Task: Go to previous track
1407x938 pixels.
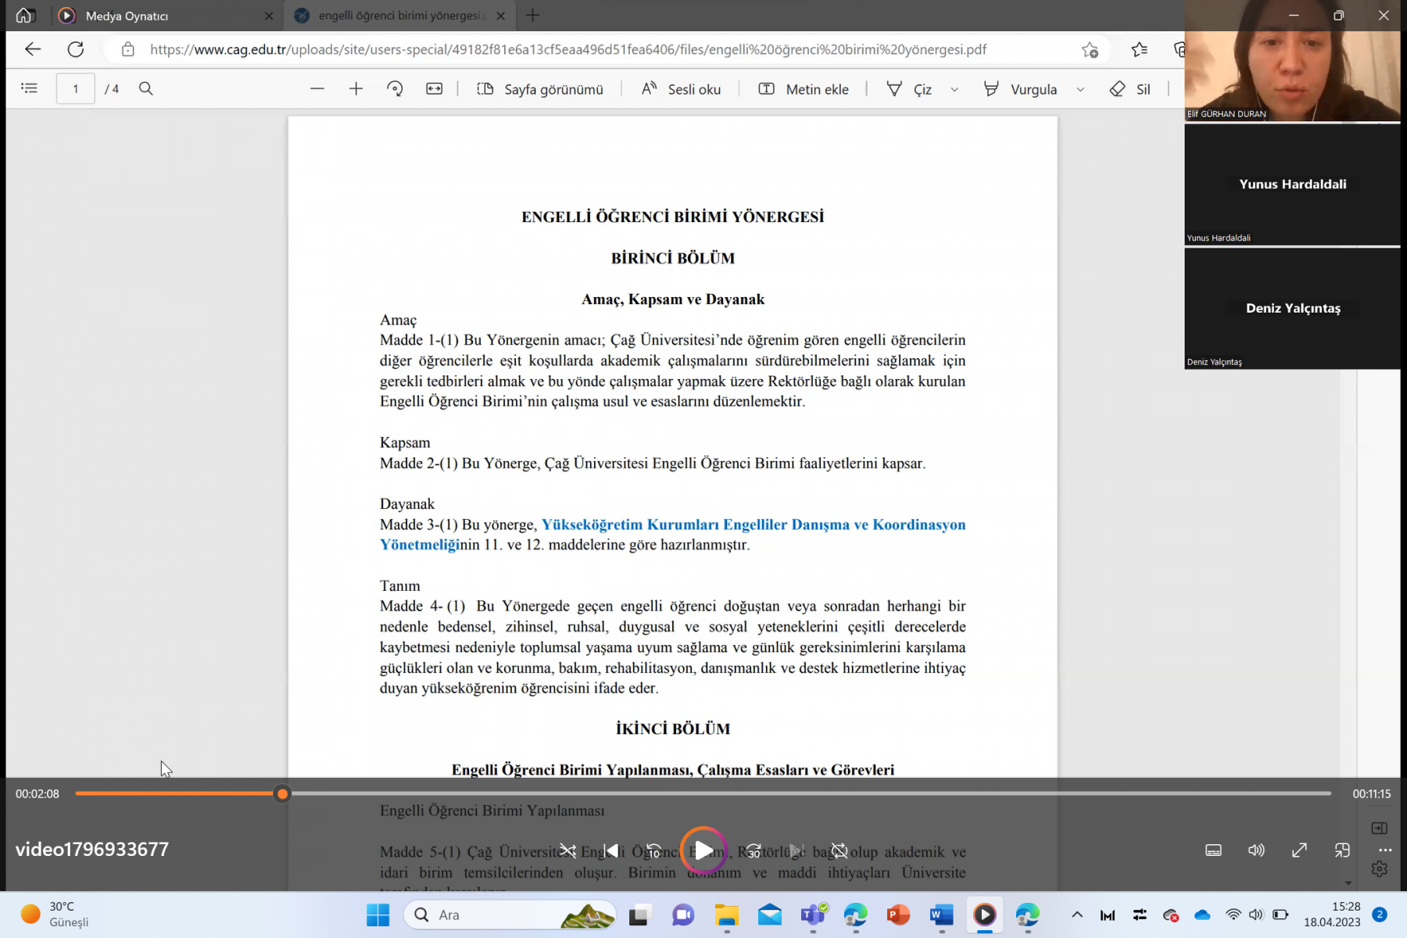Action: tap(611, 850)
